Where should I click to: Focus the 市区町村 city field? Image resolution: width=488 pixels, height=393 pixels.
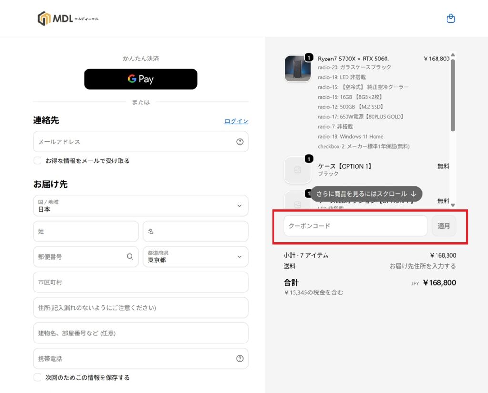click(141, 282)
